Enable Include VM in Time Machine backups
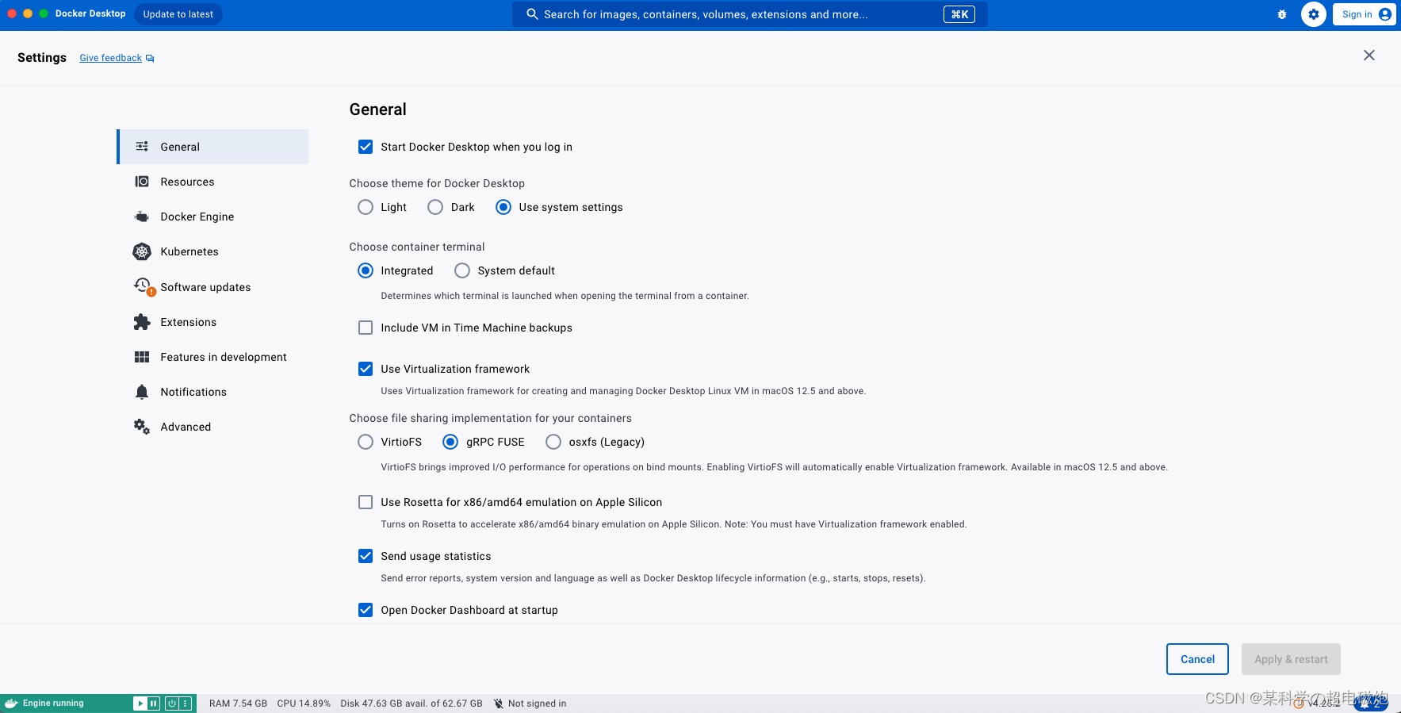Image resolution: width=1401 pixels, height=713 pixels. (366, 328)
